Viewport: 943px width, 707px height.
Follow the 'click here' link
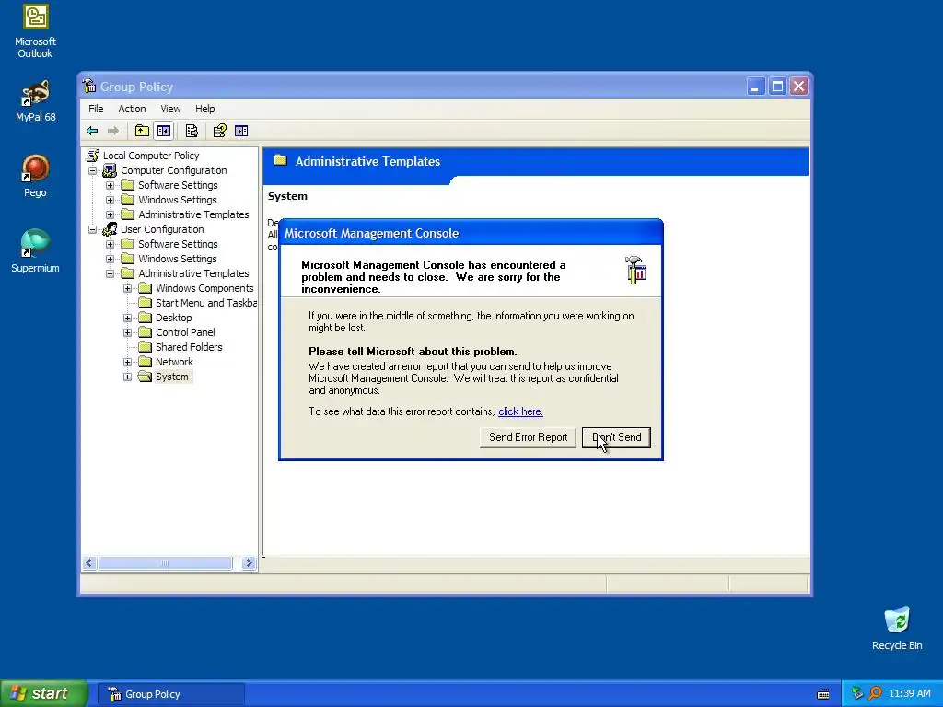[x=520, y=411]
